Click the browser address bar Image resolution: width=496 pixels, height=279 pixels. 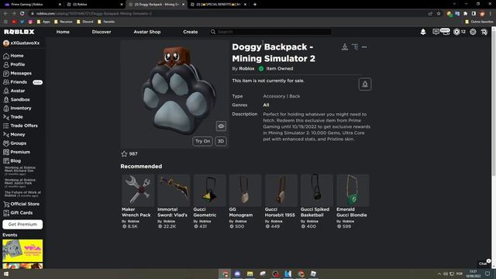[x=228, y=13]
